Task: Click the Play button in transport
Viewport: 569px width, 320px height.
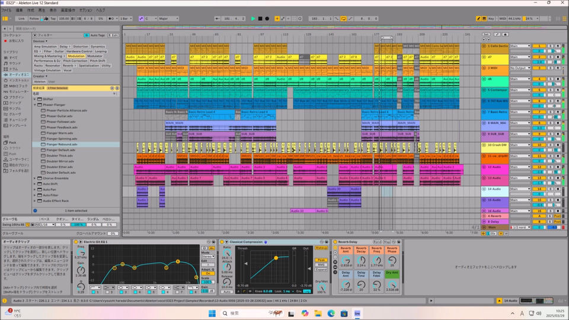Action: point(253,18)
